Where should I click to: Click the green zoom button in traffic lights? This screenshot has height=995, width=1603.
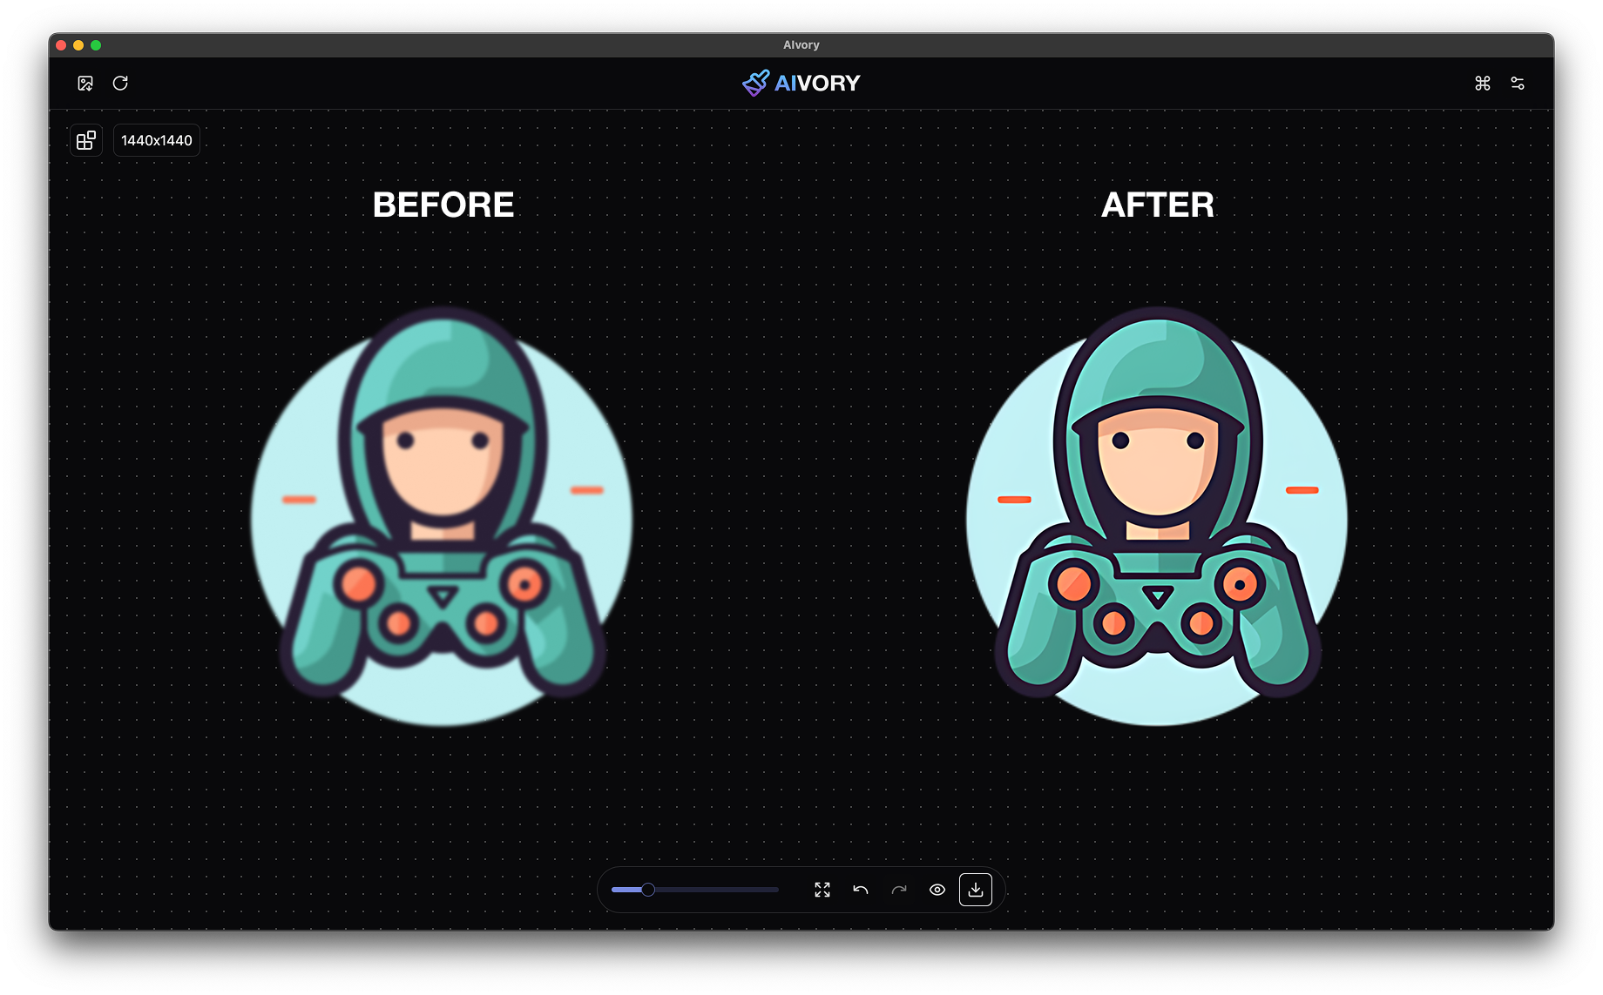97,44
